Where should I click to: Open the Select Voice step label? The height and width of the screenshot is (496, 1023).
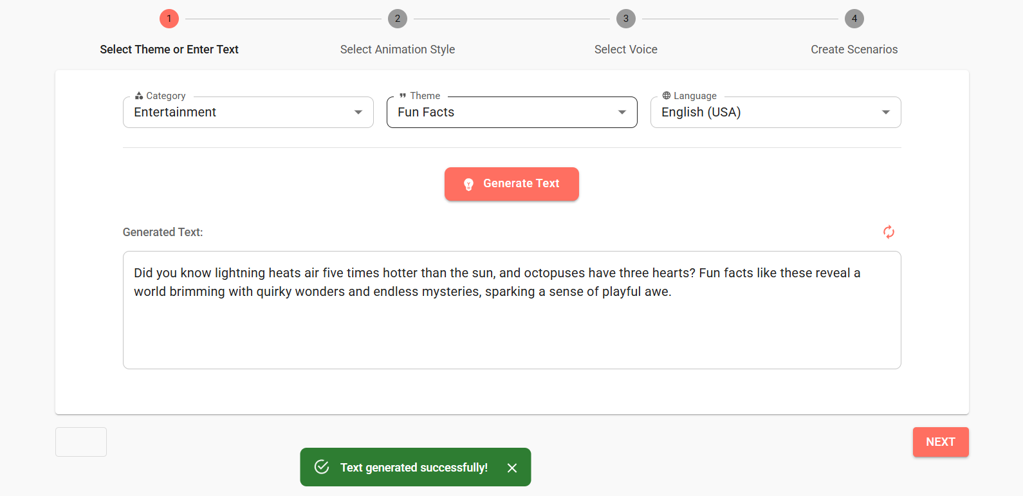pos(626,50)
